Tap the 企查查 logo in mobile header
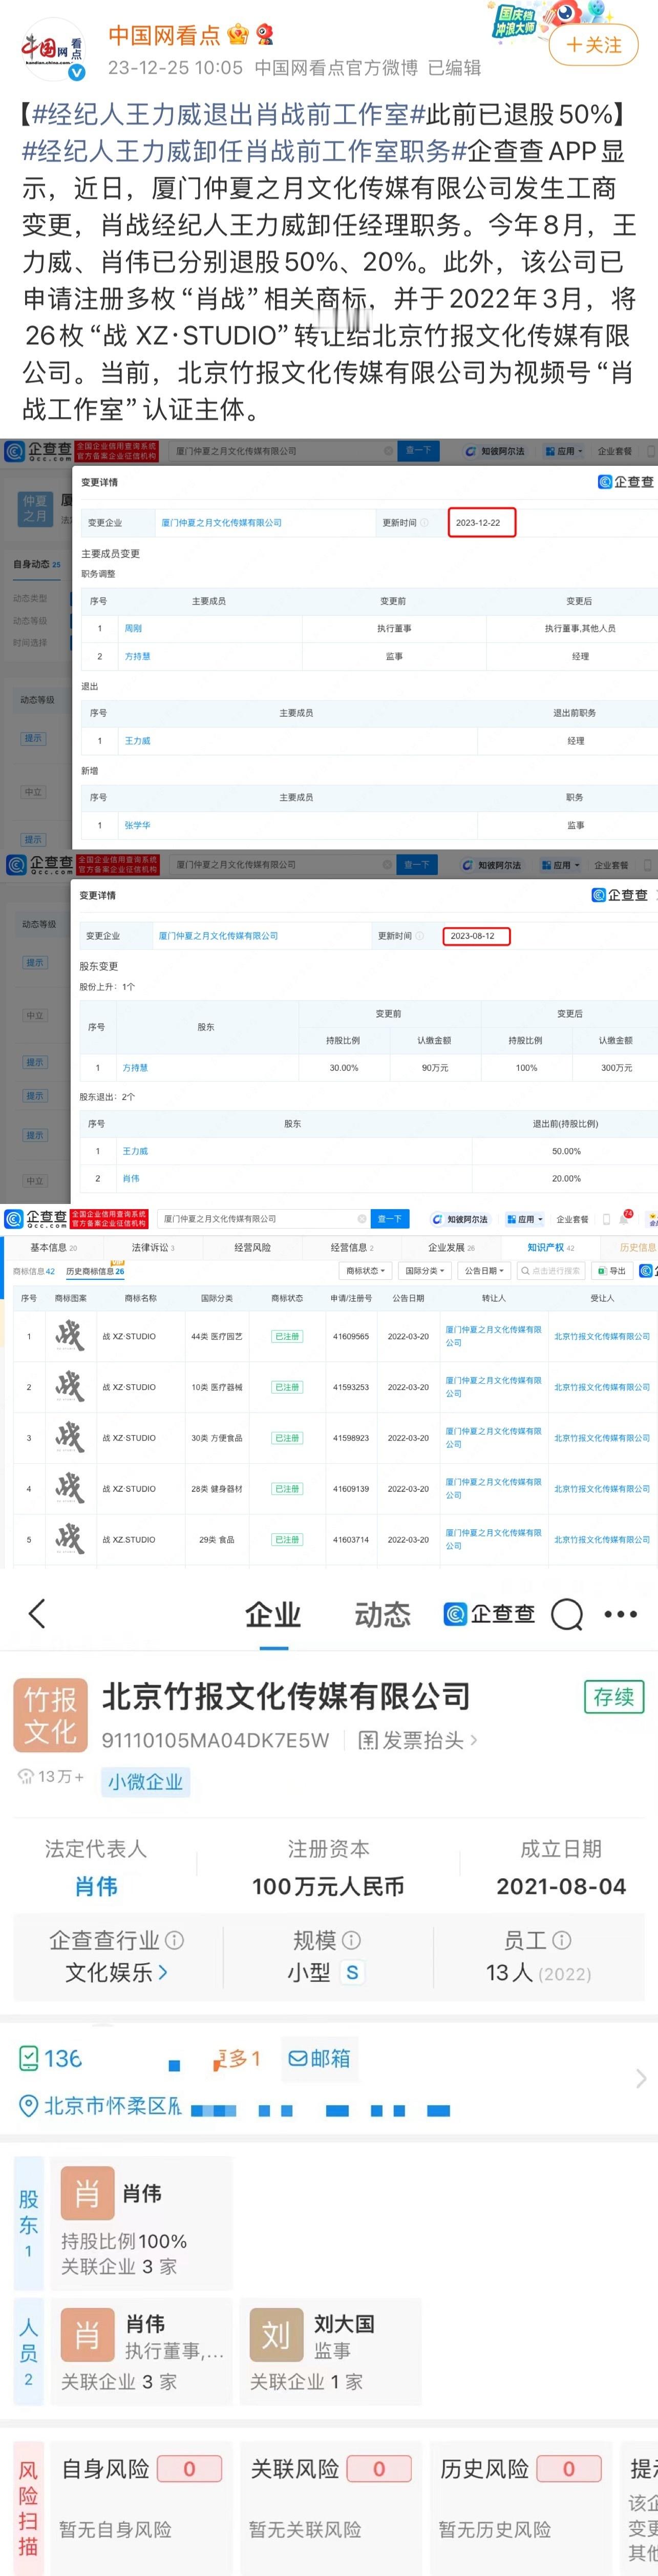The height and width of the screenshot is (2576, 658). coord(489,1614)
